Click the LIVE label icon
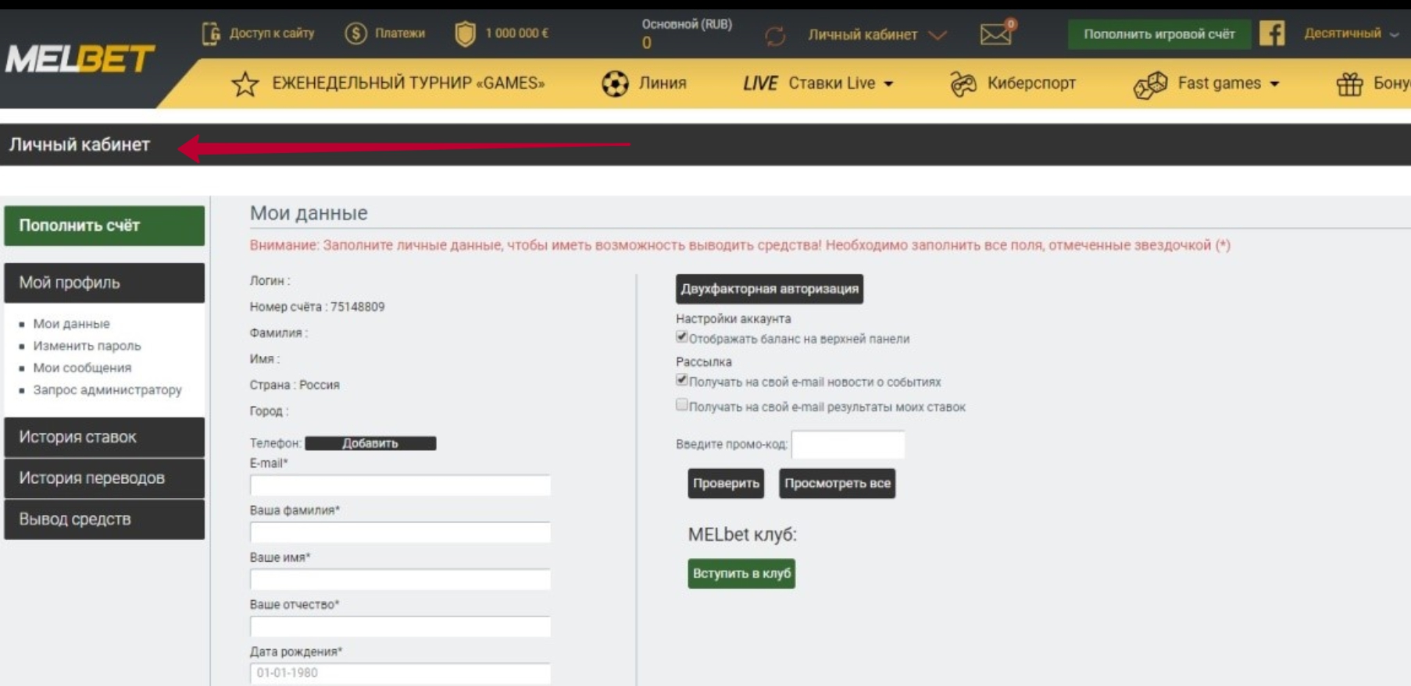Screen dimensions: 1411x686 click(760, 84)
